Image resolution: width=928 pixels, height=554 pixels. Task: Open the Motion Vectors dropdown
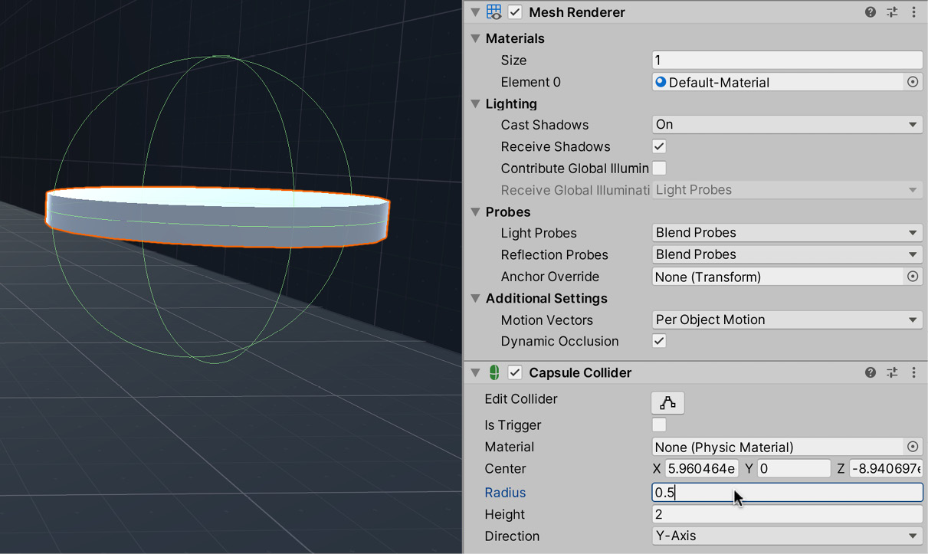click(787, 320)
